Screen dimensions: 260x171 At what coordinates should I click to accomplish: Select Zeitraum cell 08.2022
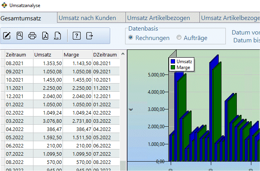(19, 162)
